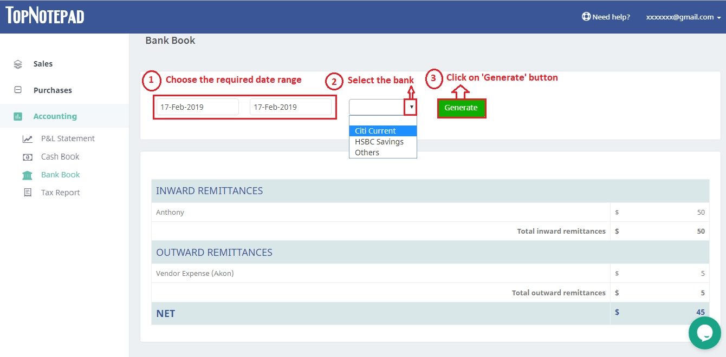Open the Tax Report page
The height and width of the screenshot is (357, 726).
click(60, 193)
